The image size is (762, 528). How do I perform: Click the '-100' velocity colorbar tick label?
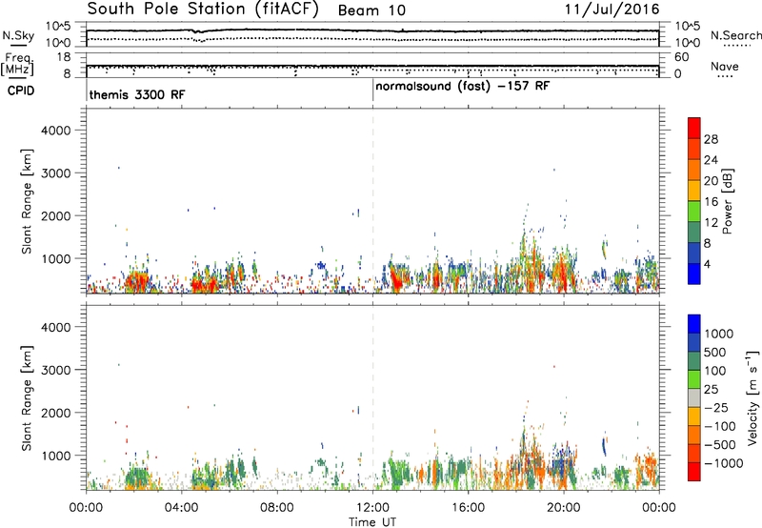pos(720,426)
